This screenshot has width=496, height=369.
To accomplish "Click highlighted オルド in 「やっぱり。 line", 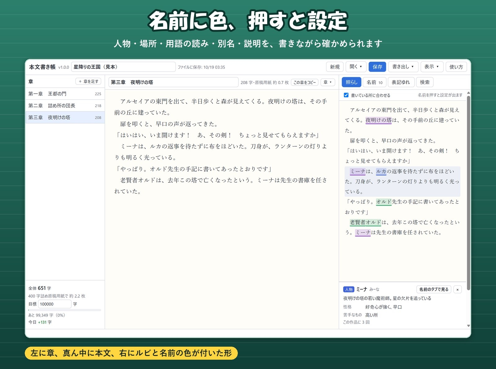I will [x=384, y=202].
